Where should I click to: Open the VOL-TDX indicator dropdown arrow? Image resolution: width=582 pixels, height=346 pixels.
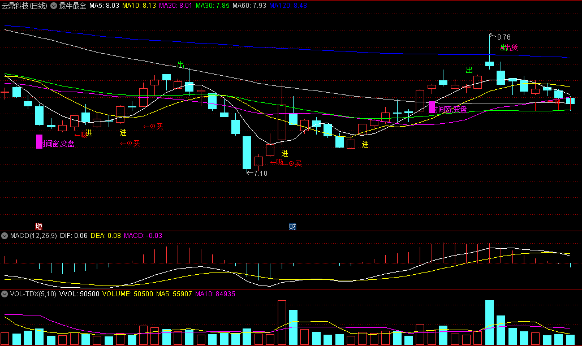[x=5, y=294]
